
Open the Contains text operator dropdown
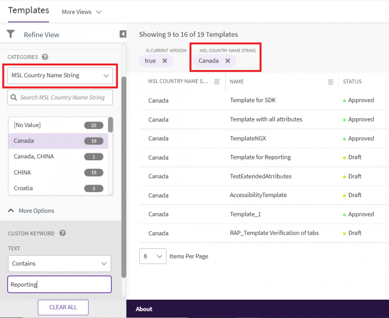point(59,263)
